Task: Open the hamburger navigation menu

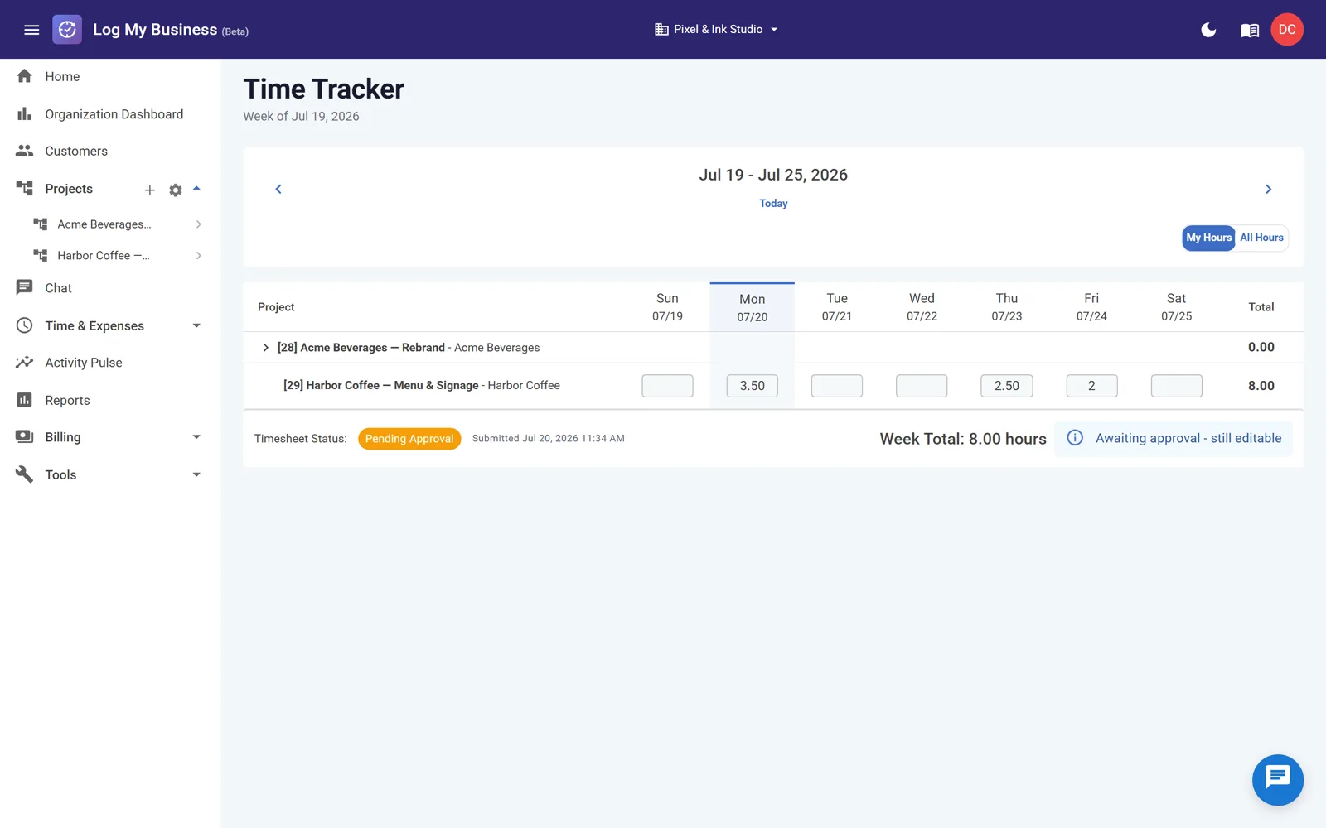Action: (x=31, y=30)
